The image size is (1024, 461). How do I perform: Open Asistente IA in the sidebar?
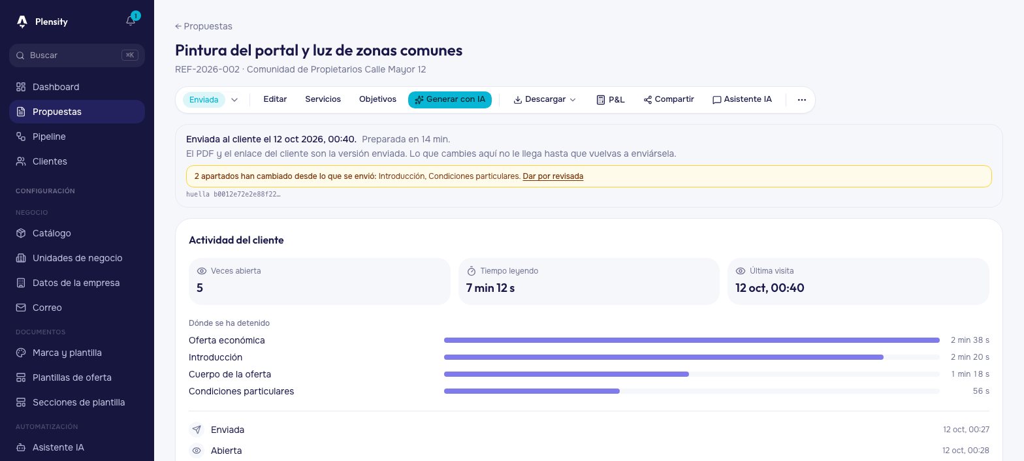click(77, 448)
